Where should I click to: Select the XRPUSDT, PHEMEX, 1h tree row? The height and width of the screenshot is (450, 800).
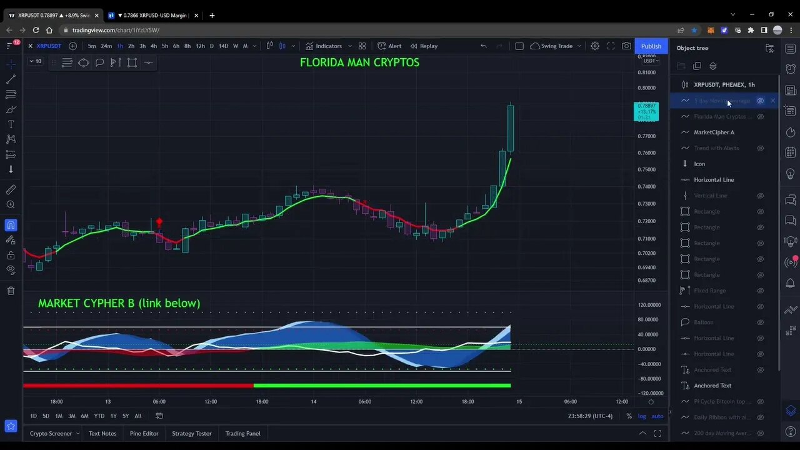[725, 84]
